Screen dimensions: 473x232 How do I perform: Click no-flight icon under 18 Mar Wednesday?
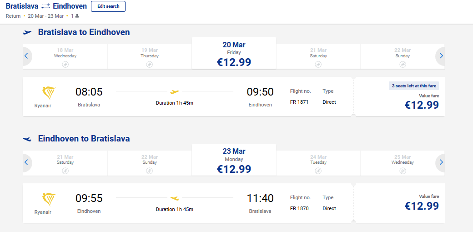[x=65, y=64]
